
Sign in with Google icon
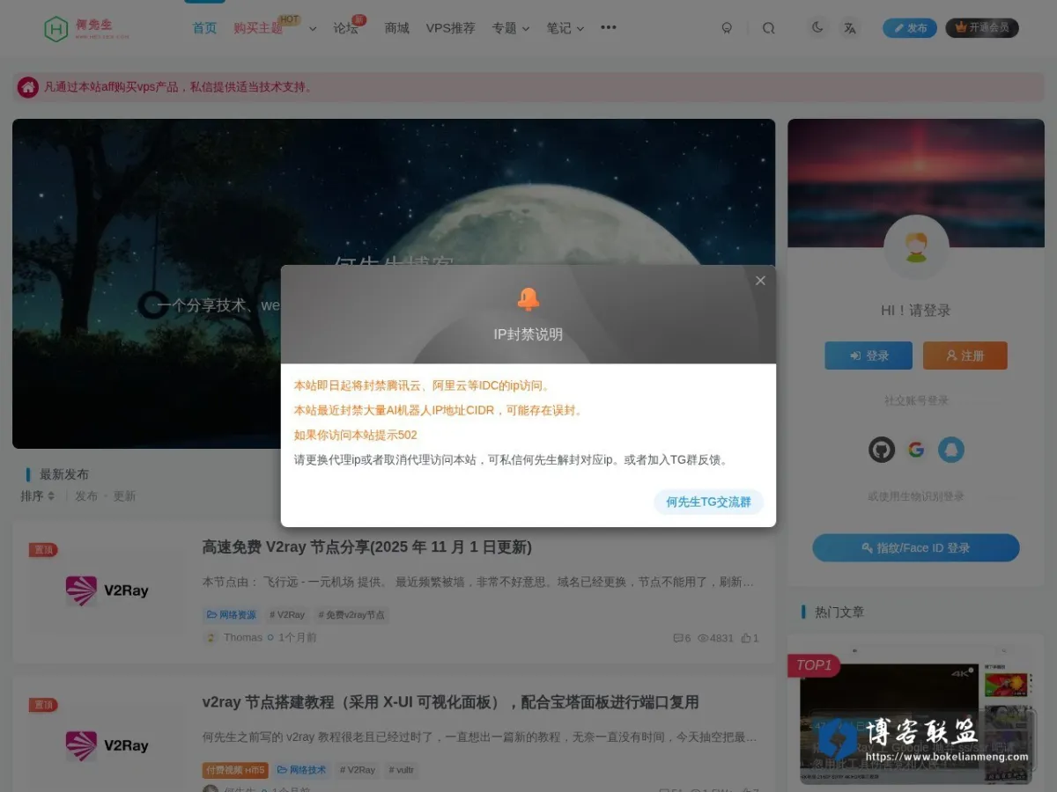916,450
